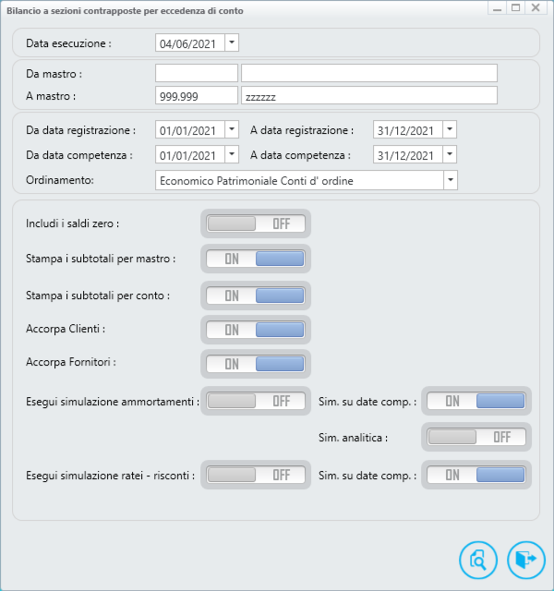The height and width of the screenshot is (591, 554).
Task: Open Da data competenza calendar dropdown
Action: click(232, 154)
